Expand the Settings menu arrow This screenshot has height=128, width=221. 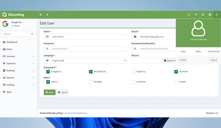34,85
